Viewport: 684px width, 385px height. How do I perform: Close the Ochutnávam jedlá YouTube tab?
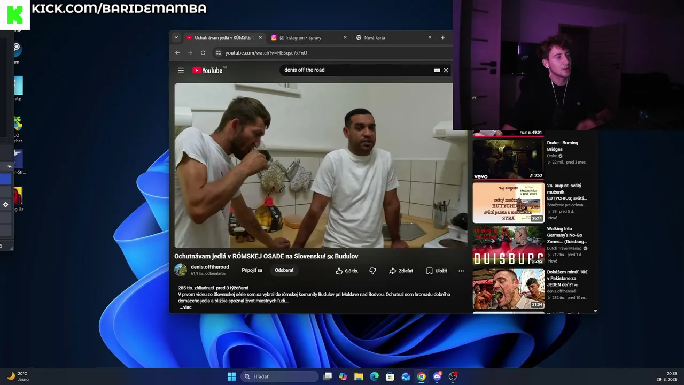(260, 37)
